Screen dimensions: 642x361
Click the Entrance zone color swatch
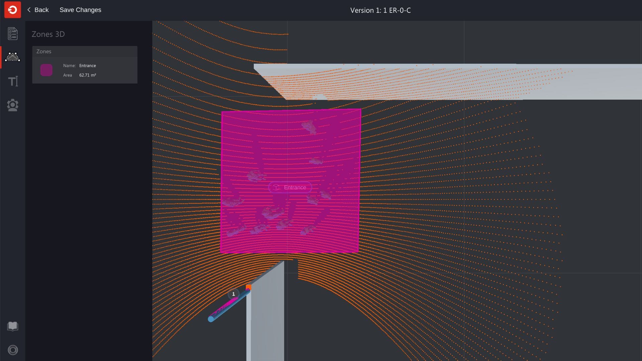[46, 70]
